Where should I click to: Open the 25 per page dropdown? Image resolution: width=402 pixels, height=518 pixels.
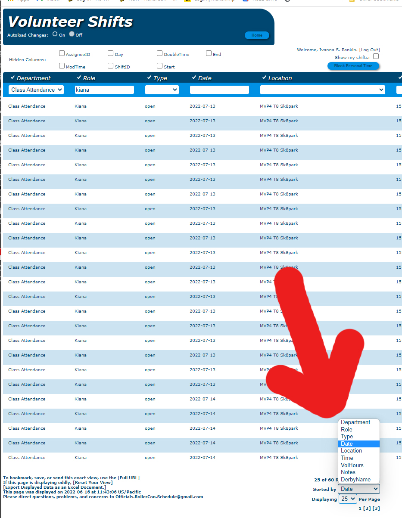tap(348, 499)
